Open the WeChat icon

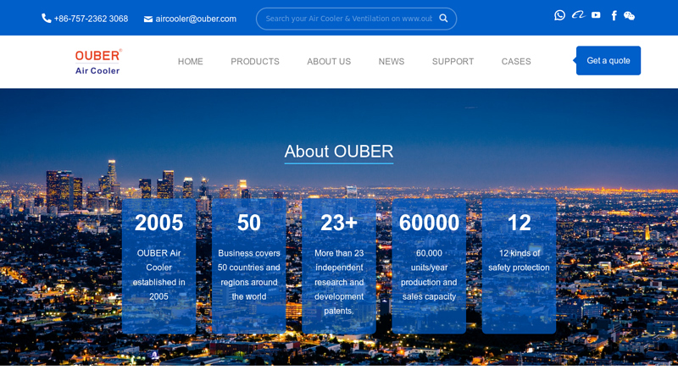(629, 16)
